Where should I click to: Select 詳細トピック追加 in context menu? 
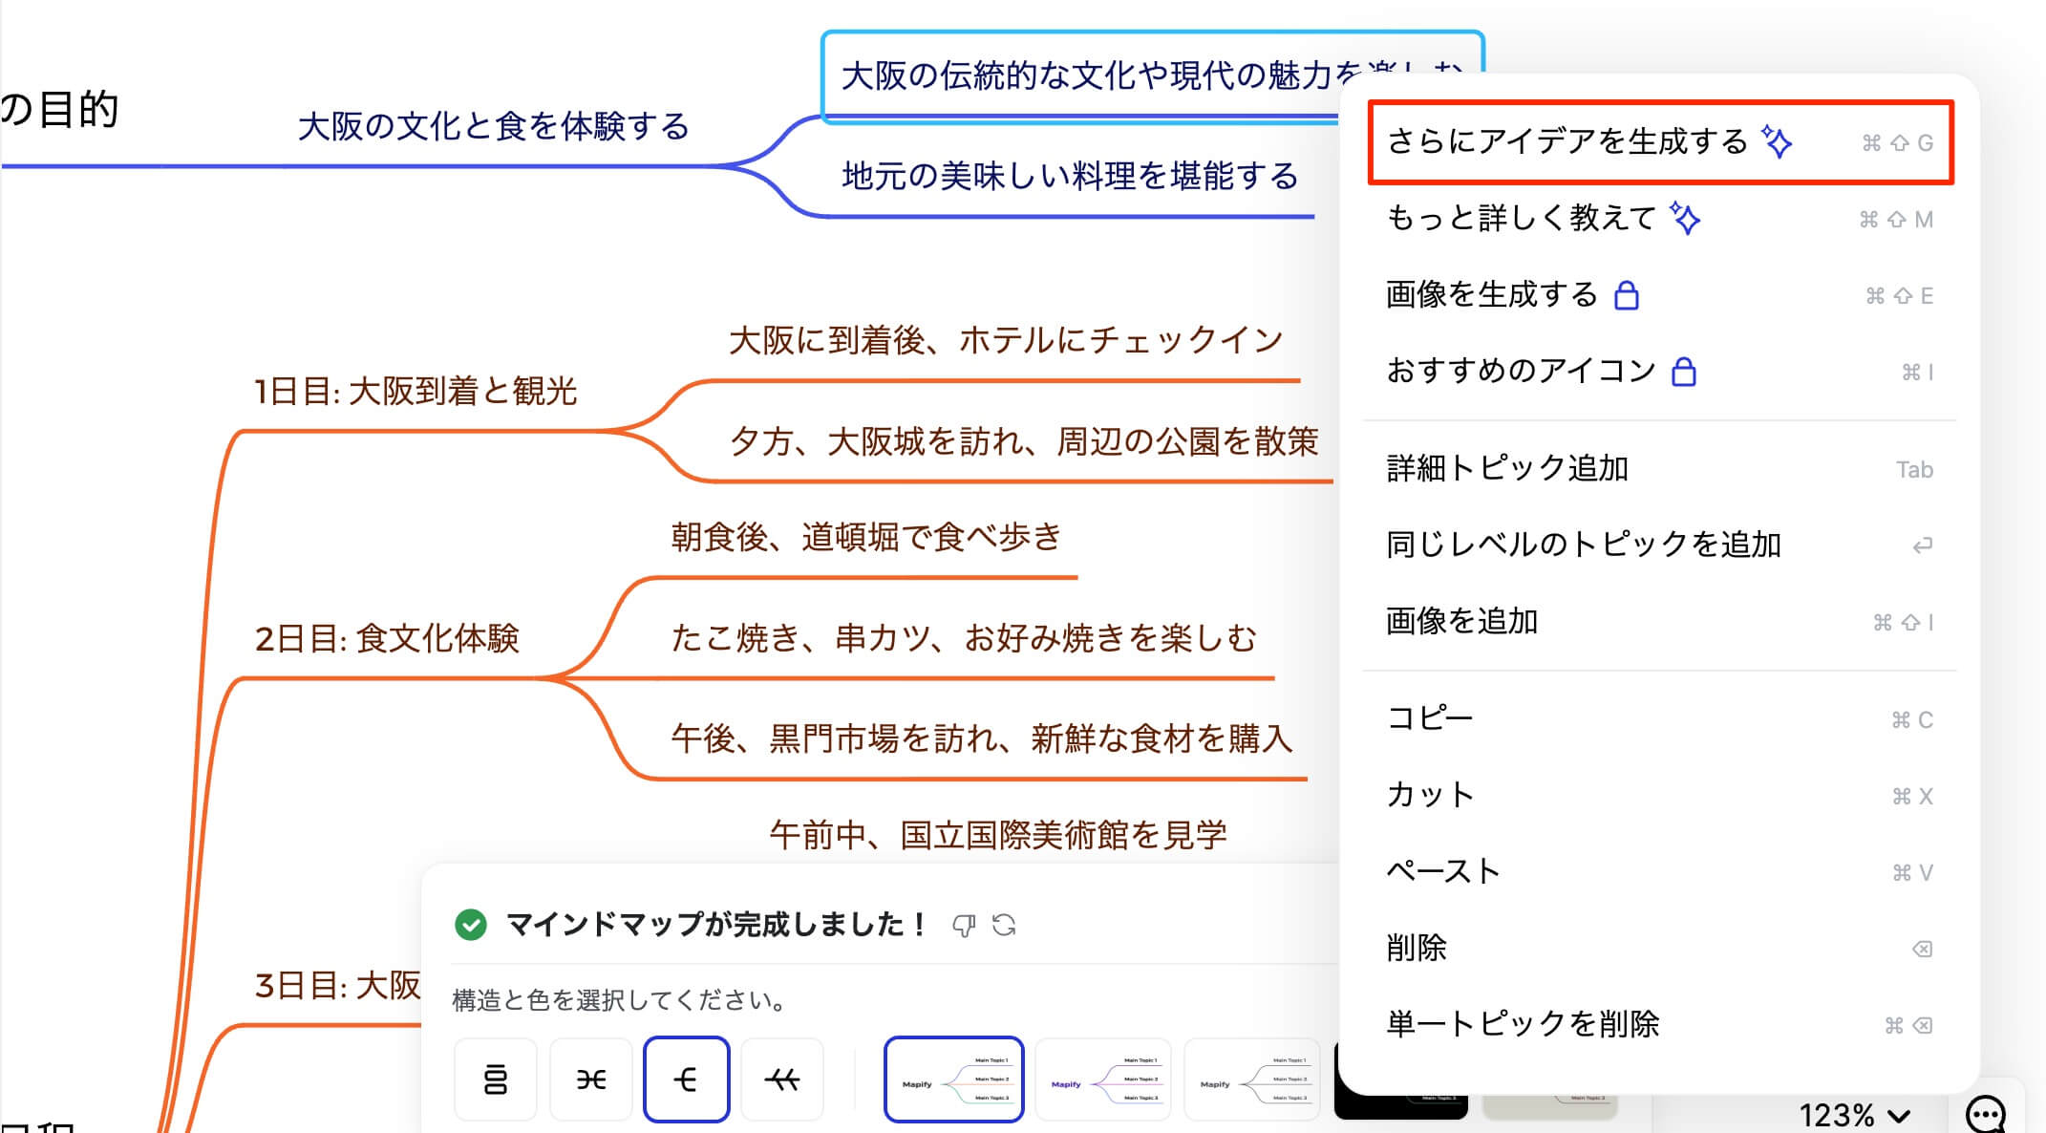tap(1507, 468)
